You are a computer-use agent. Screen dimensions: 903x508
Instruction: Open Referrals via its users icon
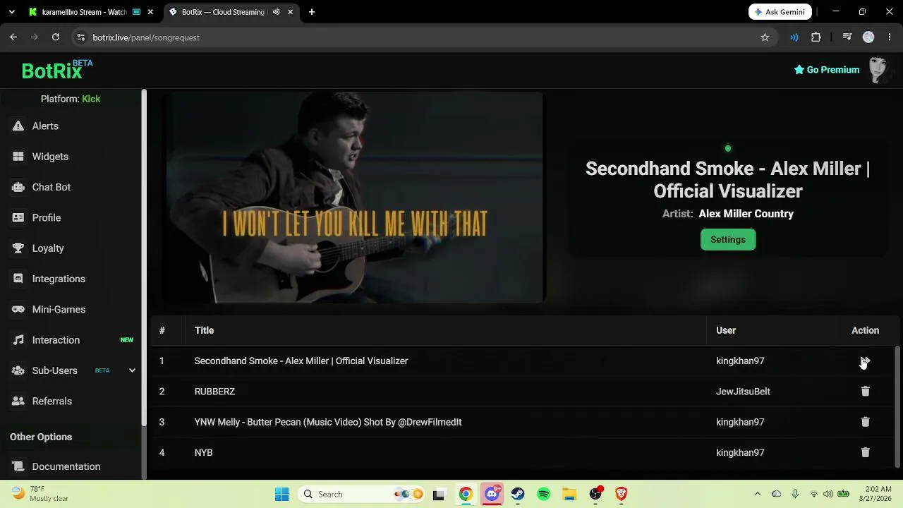coord(18,401)
